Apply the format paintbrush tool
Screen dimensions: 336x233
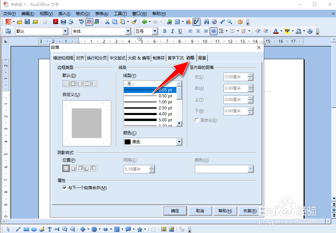[134, 22]
